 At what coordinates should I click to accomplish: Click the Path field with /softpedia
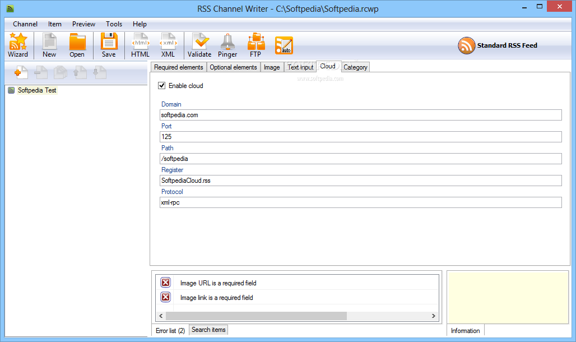pos(361,159)
